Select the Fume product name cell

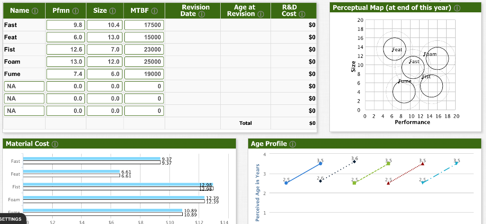(24, 74)
